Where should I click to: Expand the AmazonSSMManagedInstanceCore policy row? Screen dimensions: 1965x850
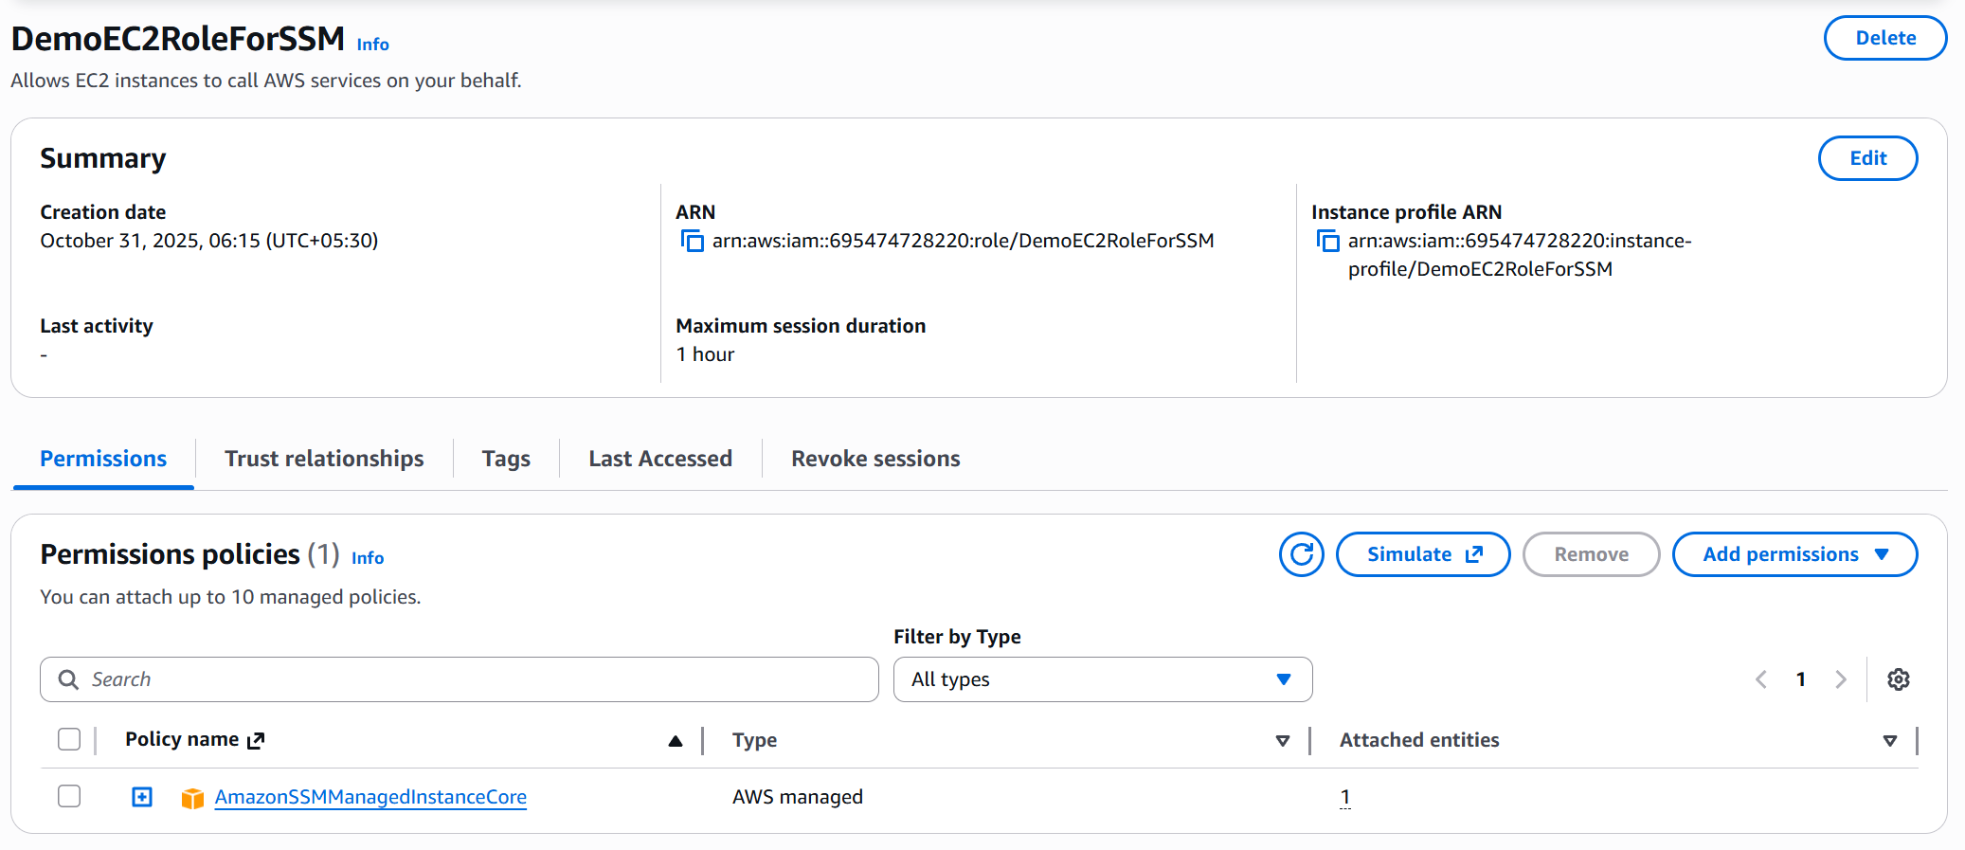click(x=142, y=797)
